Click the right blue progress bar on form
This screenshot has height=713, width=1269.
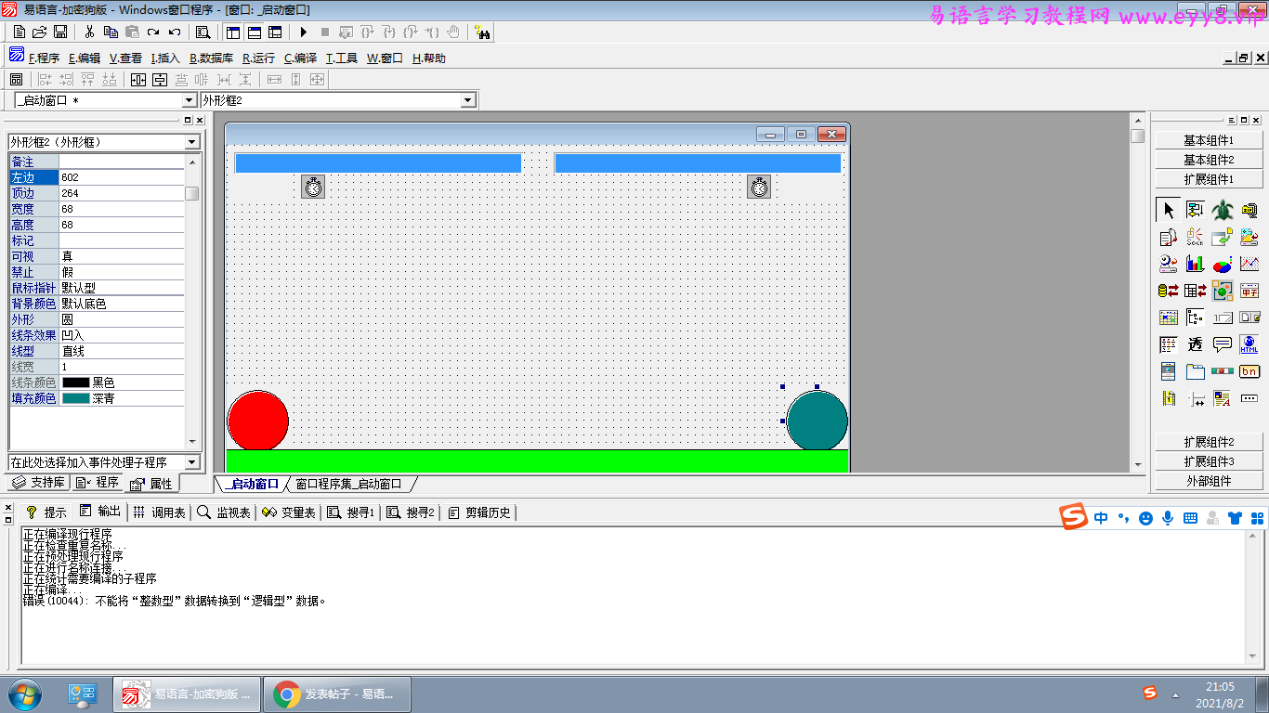pos(698,163)
